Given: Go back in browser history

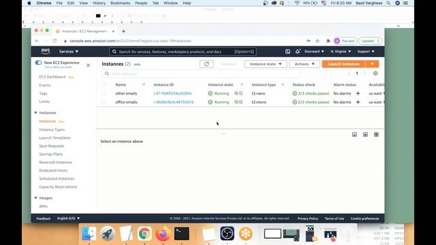Looking at the screenshot, I should (37, 41).
